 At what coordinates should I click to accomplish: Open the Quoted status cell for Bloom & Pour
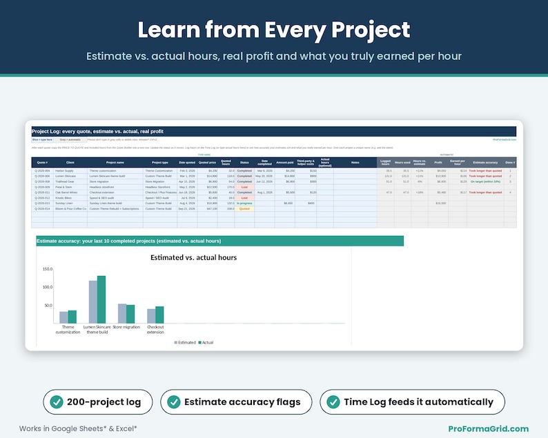(x=244, y=208)
